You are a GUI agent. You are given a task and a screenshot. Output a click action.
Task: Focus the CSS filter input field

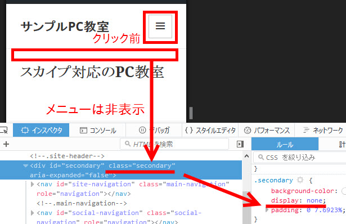[x=300, y=158]
